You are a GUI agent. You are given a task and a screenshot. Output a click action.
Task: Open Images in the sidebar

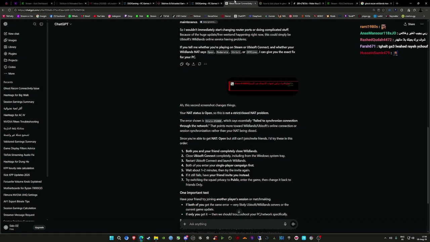(x=12, y=40)
